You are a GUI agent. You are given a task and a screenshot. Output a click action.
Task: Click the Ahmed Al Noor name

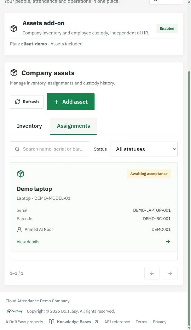(x=39, y=229)
